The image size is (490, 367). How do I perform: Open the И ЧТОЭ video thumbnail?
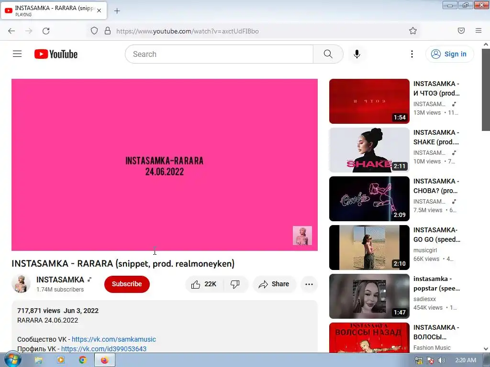[x=369, y=101]
